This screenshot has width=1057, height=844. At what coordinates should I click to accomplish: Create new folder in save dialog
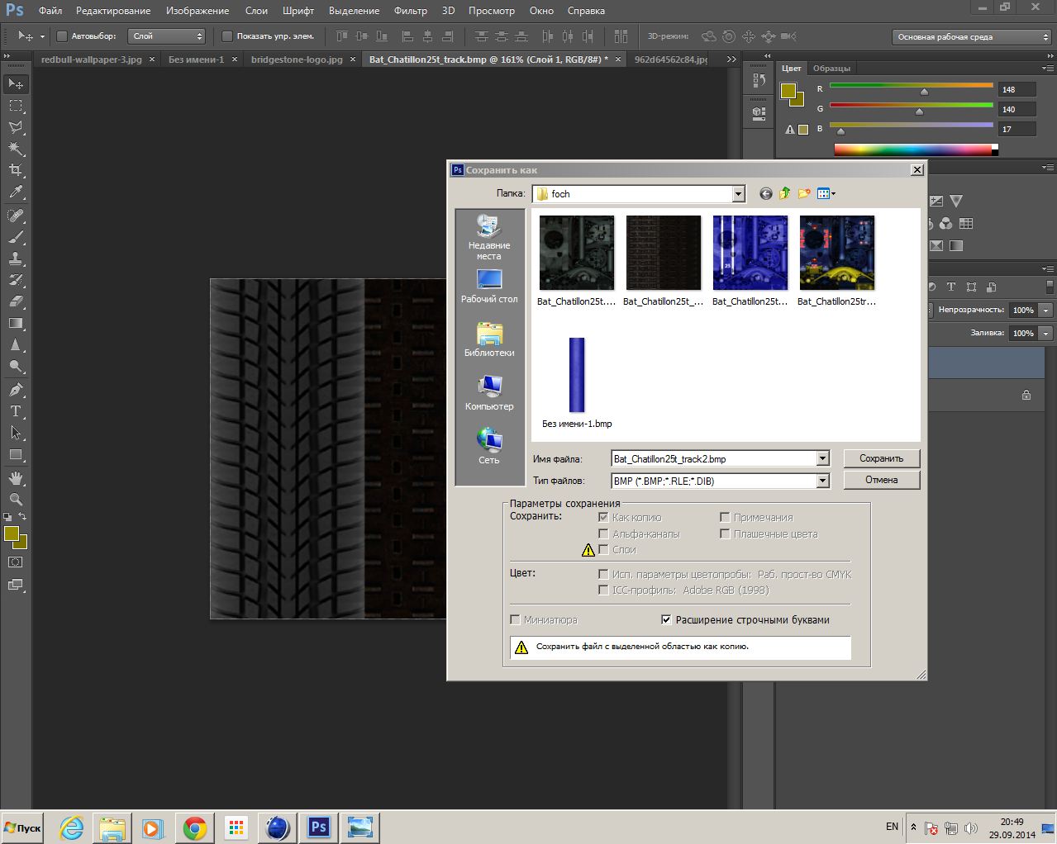(803, 193)
